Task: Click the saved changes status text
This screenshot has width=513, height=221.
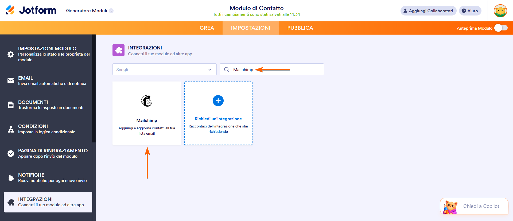Action: click(256, 14)
